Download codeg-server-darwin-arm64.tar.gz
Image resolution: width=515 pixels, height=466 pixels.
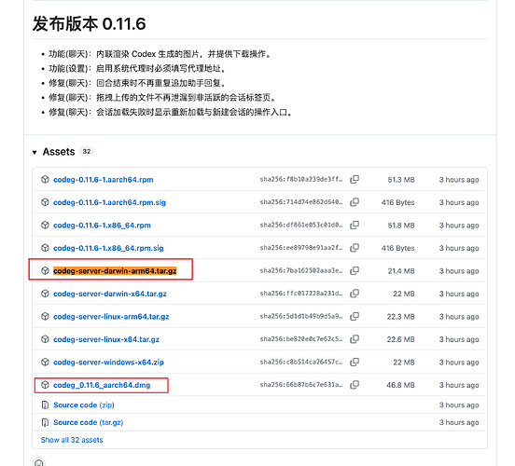(115, 270)
